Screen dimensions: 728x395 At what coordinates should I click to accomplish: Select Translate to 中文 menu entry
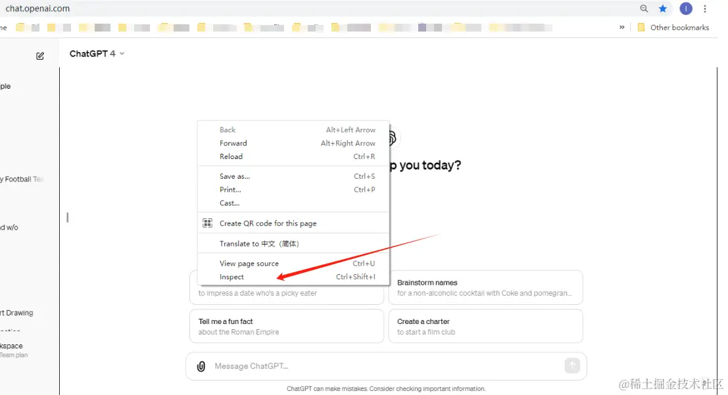click(x=293, y=244)
